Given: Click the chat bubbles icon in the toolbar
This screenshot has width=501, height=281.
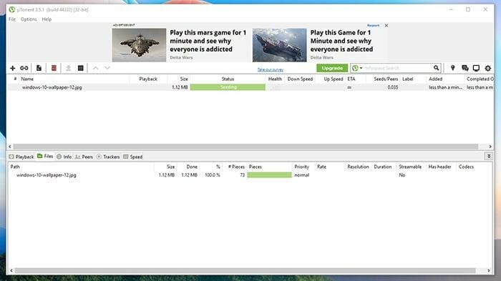Looking at the screenshot, I should [465, 68].
